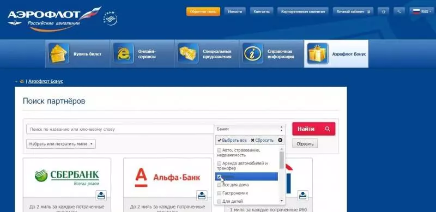Click the download icon on Sberbank card
This screenshot has width=436, height=212.
point(101,196)
